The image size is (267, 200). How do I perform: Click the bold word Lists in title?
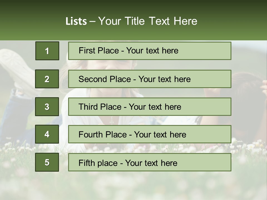point(76,21)
